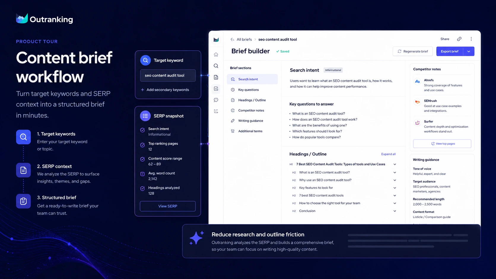
Task: Toggle the Content score range check circle
Action: 142,159
